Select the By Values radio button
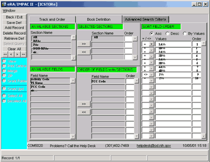Screen dimensions: 210x162 pyautogui.click(x=185, y=33)
